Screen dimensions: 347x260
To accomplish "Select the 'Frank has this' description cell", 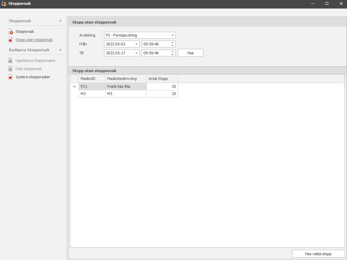I will pyautogui.click(x=126, y=86).
